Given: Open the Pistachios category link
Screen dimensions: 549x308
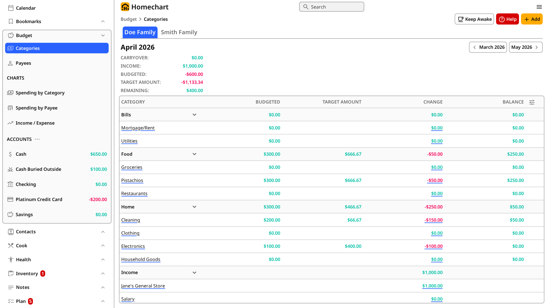Looking at the screenshot, I should click(x=132, y=180).
